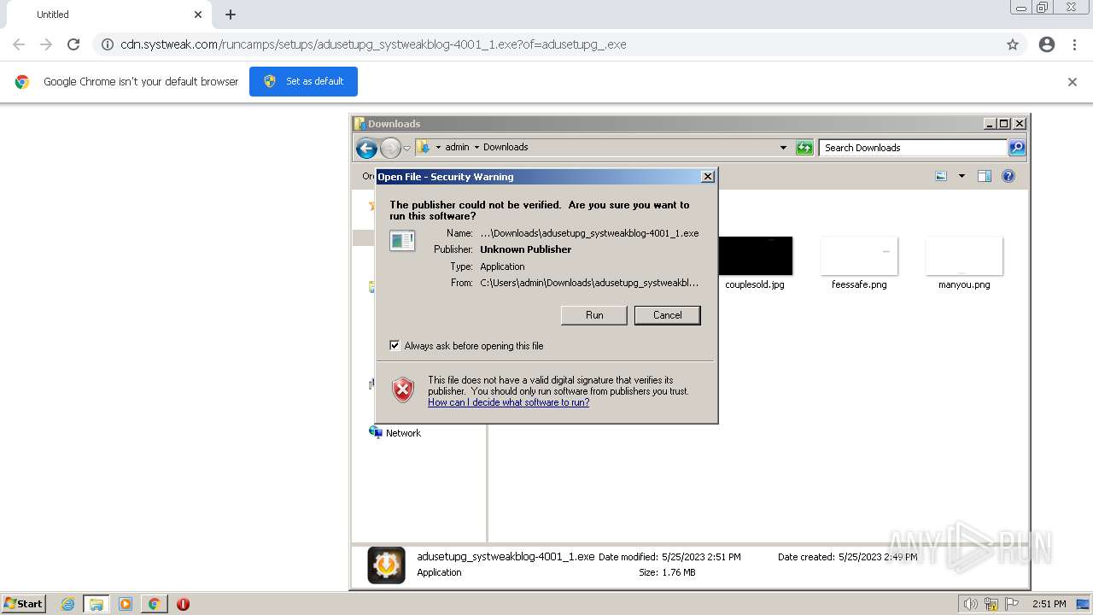Select couplesold.jpg thumbnail
The height and width of the screenshot is (615, 1093).
(x=755, y=256)
